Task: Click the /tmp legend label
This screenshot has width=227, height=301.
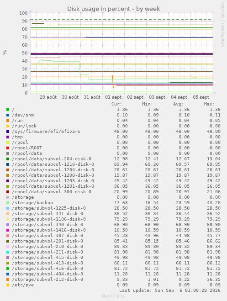Action: click(x=17, y=137)
